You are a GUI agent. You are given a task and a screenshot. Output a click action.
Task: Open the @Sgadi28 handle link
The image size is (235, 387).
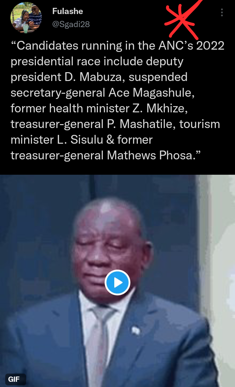71,24
